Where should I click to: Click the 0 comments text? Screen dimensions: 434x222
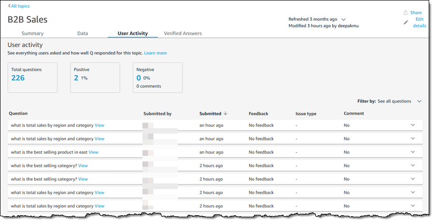click(x=149, y=86)
